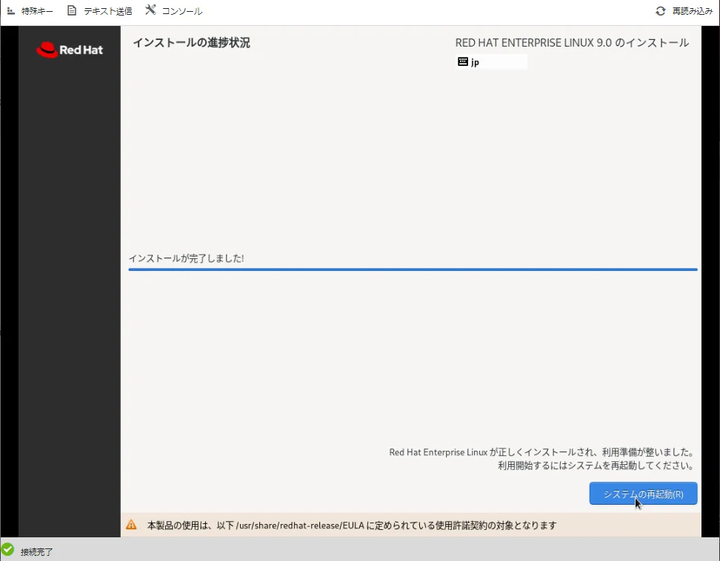Click the 特殊キー keyboard icon in the toolbar

[x=10, y=11]
